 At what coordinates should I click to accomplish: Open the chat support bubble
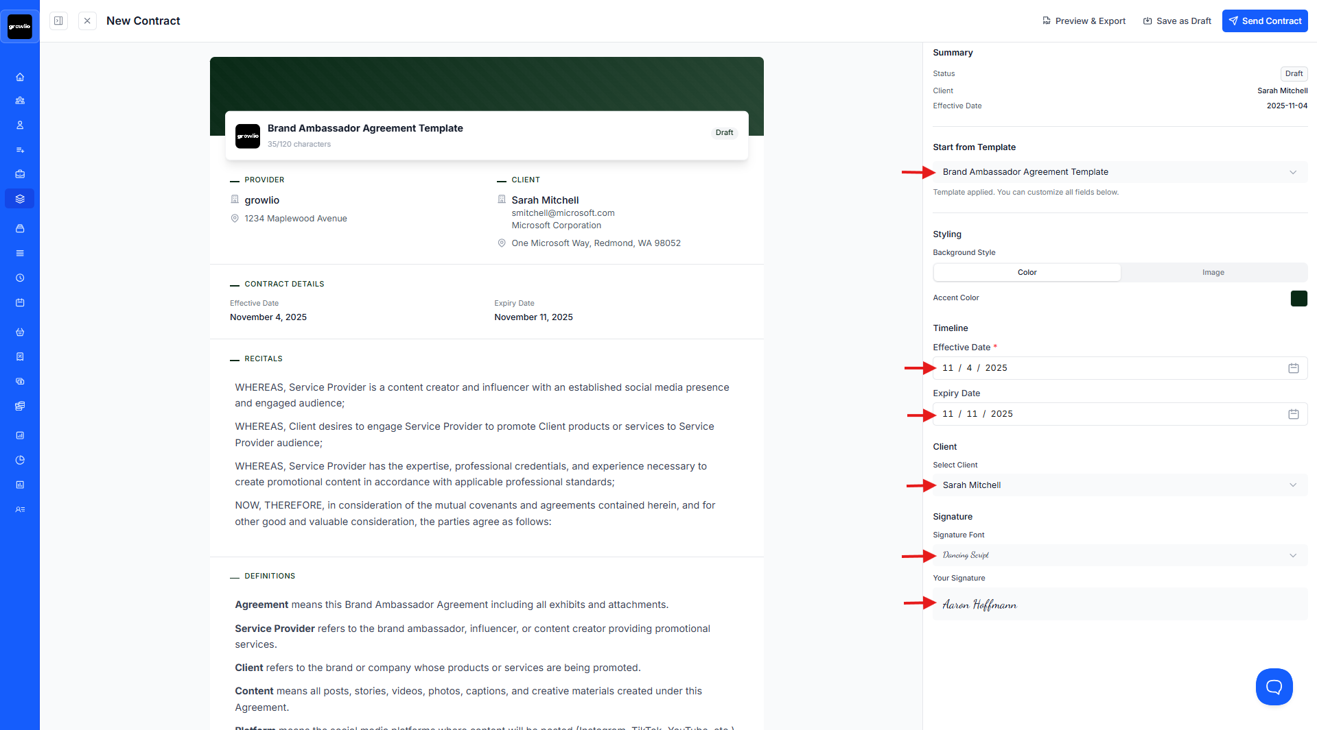pos(1274,686)
